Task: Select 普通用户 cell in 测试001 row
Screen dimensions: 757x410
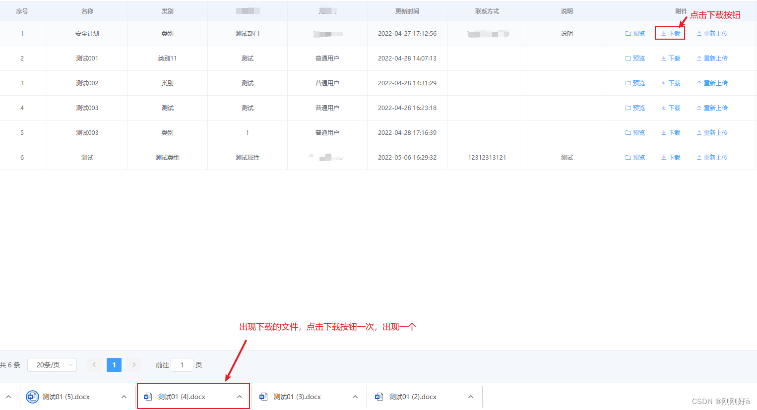Action: pos(327,59)
